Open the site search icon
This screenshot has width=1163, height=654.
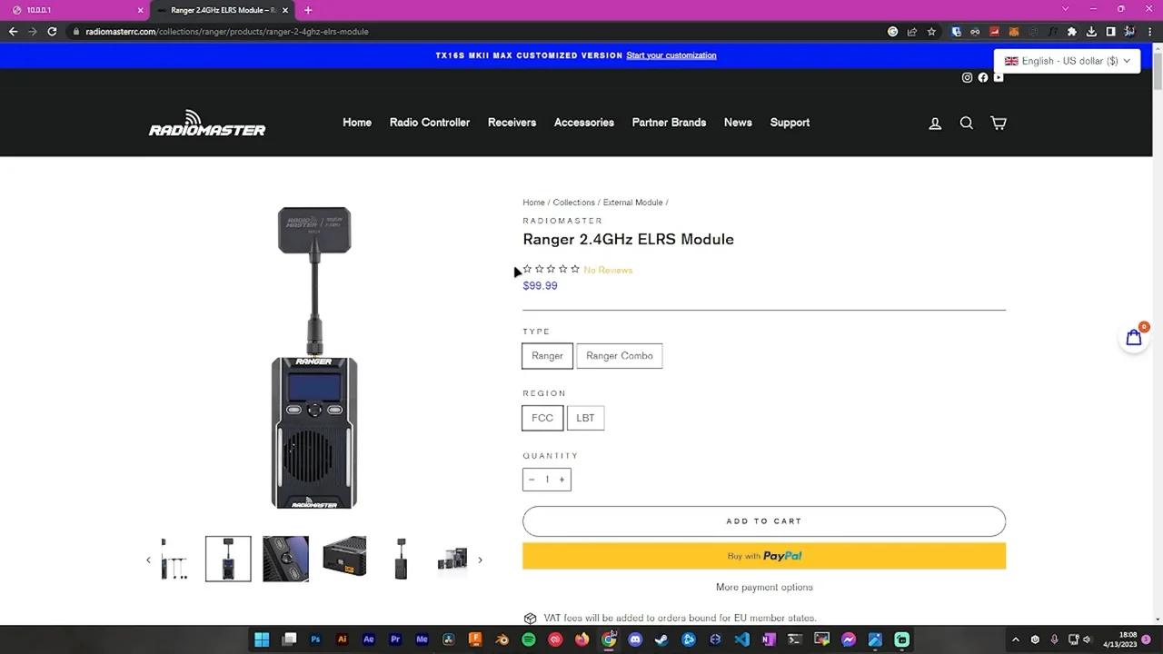966,123
